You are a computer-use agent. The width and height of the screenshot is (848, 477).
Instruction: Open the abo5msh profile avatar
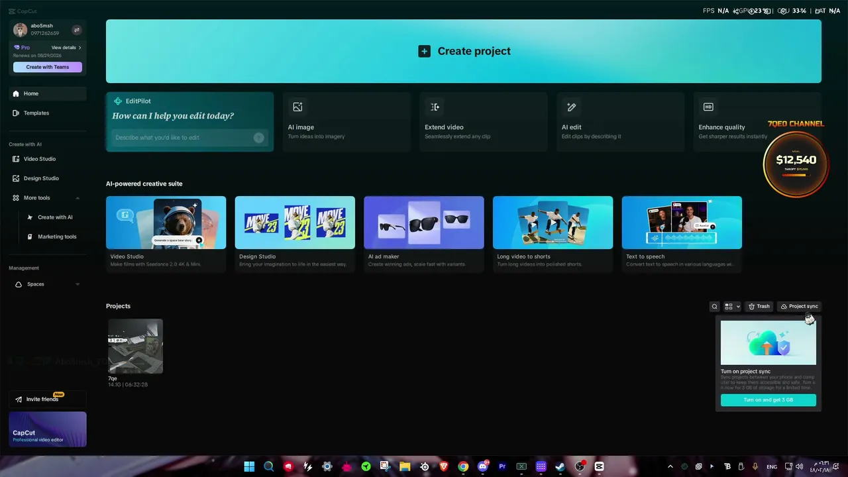[x=21, y=30]
